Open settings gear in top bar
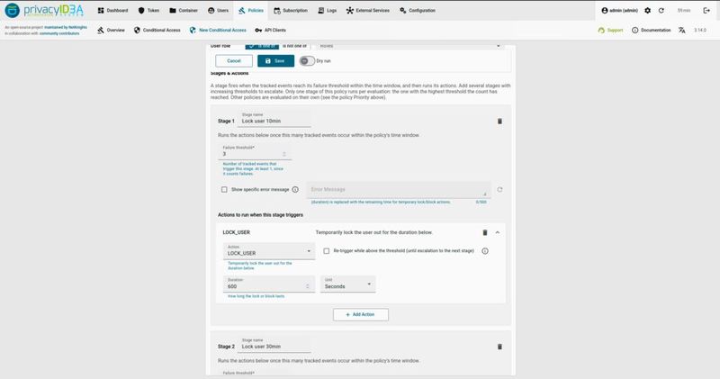The height and width of the screenshot is (379, 720). pyautogui.click(x=647, y=11)
